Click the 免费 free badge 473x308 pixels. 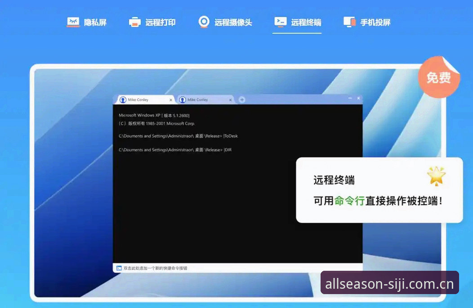tap(439, 77)
